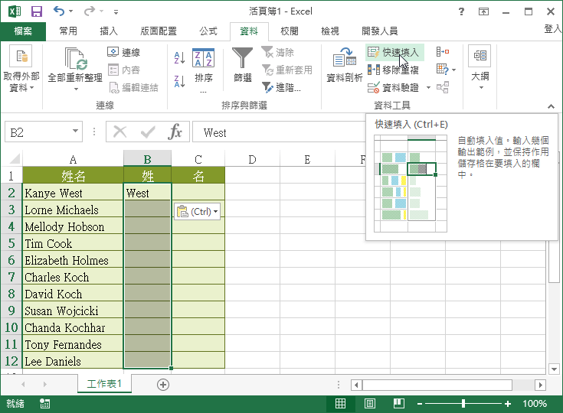Viewport: 563px width, 413px height.
Task: Click Ribbon Display Options icon
Action: (x=483, y=11)
